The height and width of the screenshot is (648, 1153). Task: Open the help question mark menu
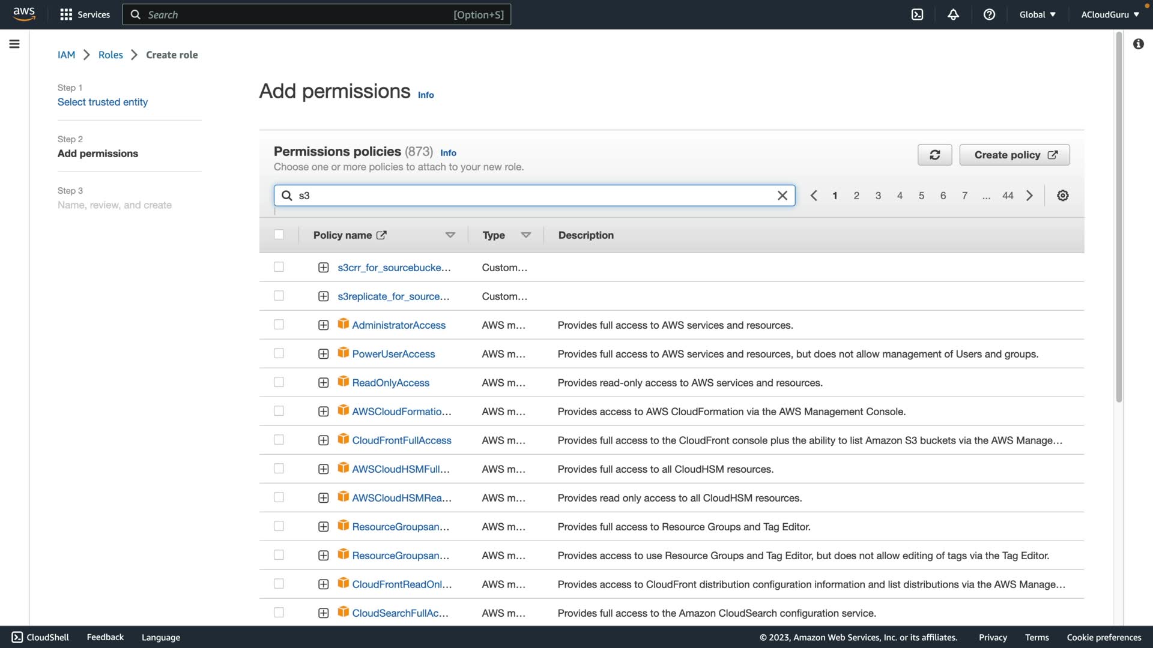coord(989,14)
